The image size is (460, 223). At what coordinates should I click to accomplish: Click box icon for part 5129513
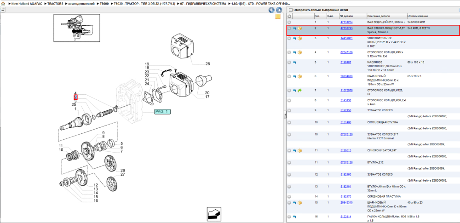pos(300,150)
